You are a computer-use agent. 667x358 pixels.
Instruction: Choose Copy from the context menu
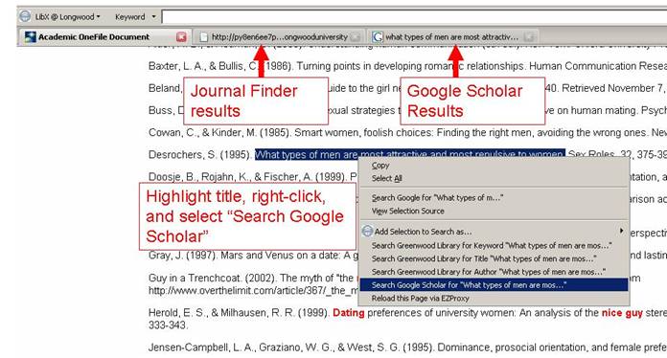coord(380,166)
